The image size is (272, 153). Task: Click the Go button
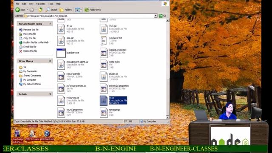pos(162,16)
